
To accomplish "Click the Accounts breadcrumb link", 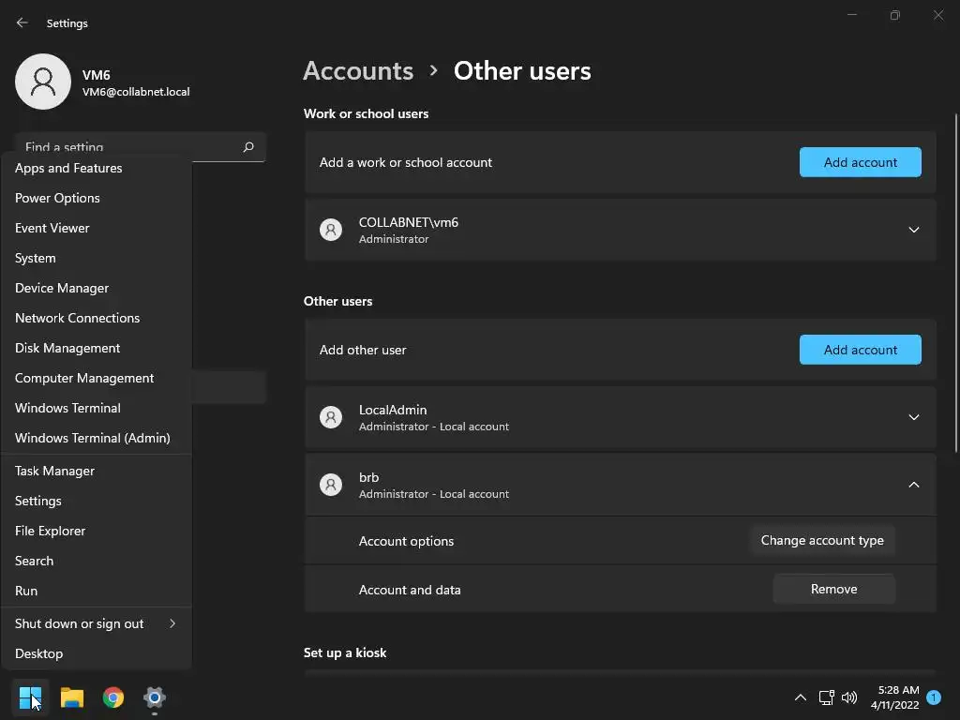I will [358, 70].
